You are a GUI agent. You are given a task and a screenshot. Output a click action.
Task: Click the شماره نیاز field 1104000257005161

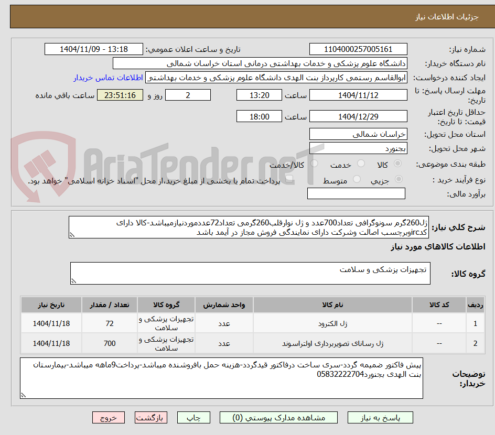click(x=358, y=49)
